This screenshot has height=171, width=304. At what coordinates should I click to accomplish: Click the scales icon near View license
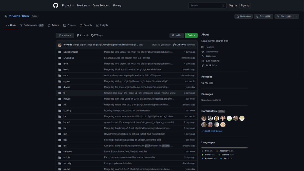[202, 51]
